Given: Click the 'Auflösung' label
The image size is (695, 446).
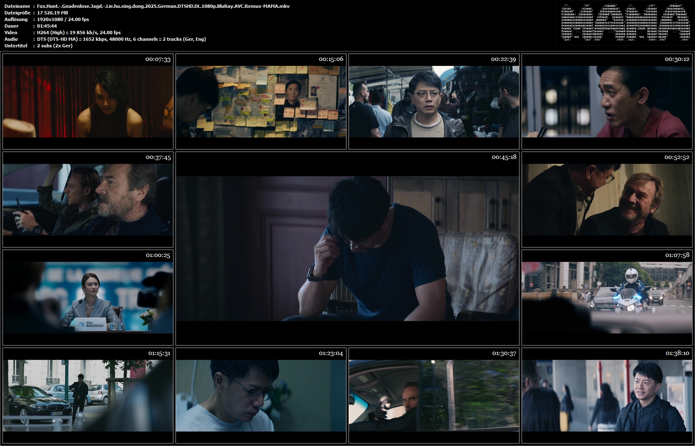Looking at the screenshot, I should 16,19.
